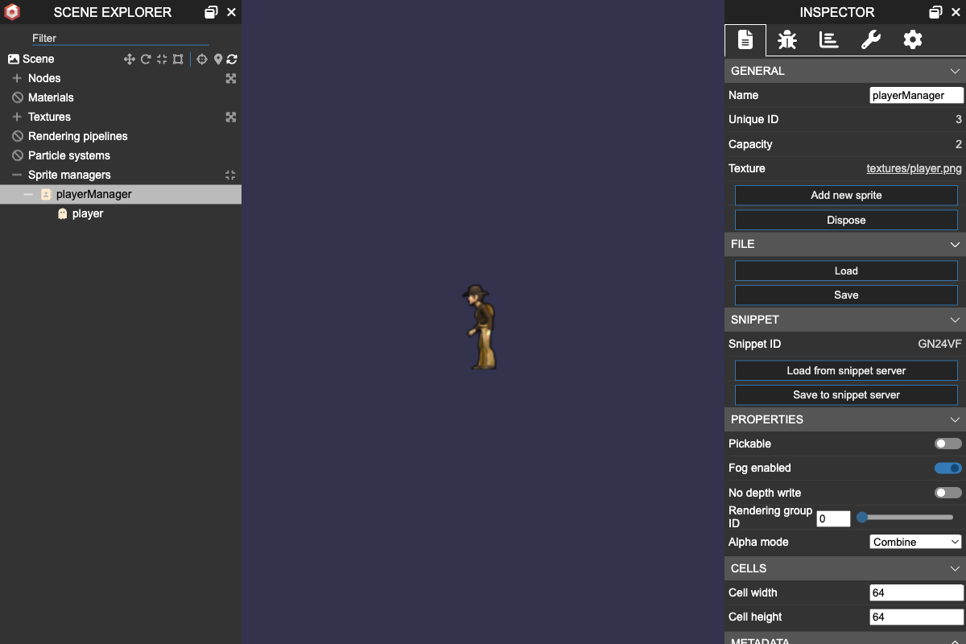This screenshot has height=644, width=966.
Task: Disable the Fog enabled toggle
Action: pos(947,468)
